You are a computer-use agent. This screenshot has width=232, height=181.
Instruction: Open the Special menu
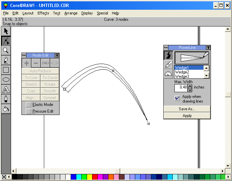pos(102,13)
